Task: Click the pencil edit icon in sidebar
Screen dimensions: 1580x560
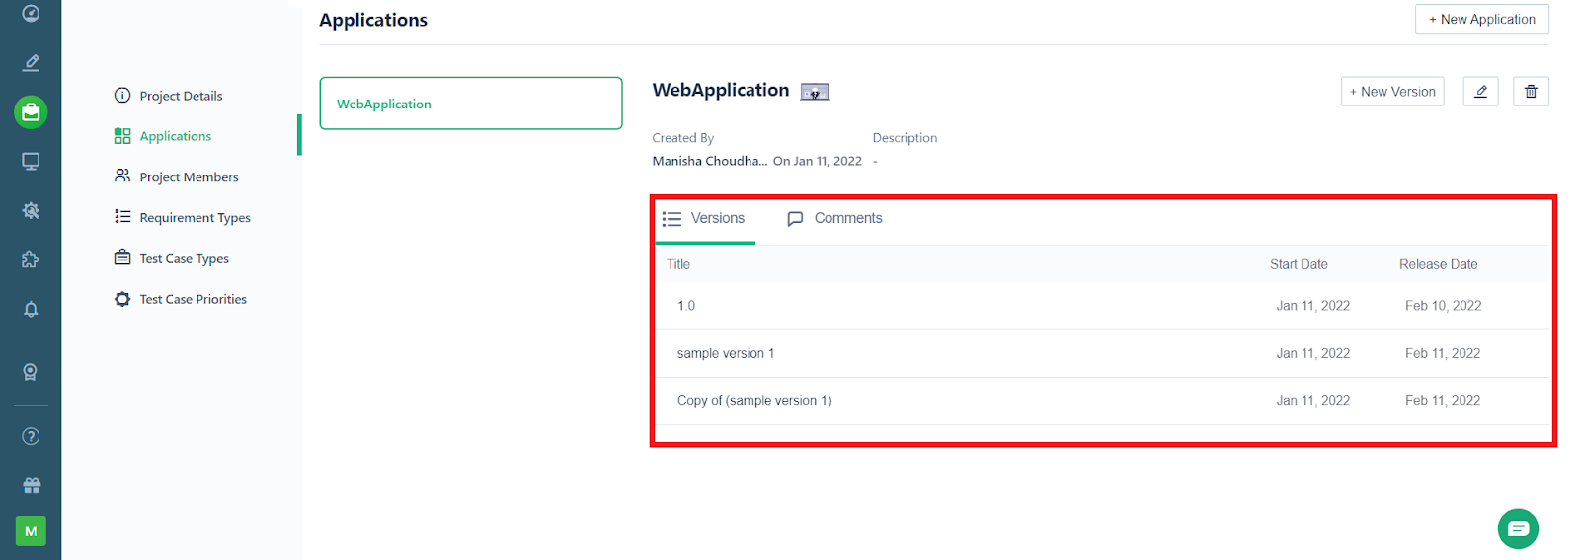Action: point(31,62)
